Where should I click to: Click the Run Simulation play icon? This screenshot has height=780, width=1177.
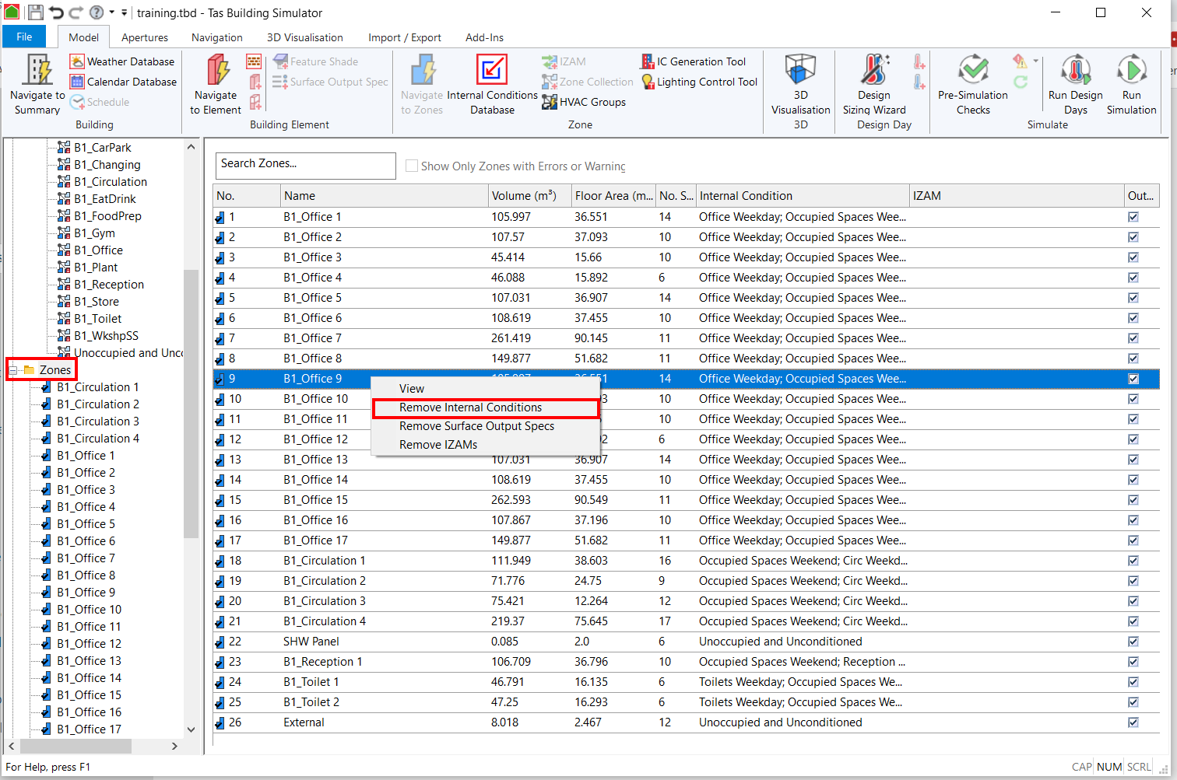pyautogui.click(x=1132, y=69)
